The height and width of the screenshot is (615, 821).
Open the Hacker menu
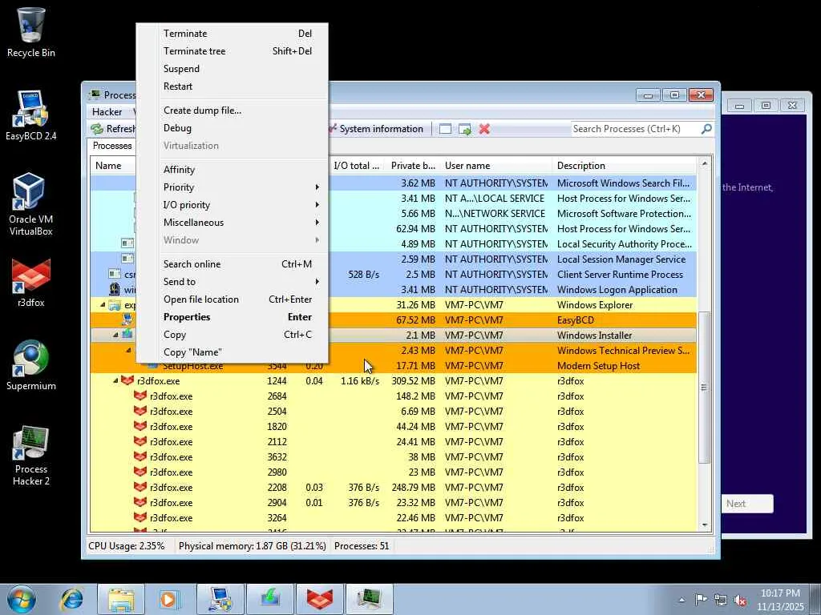107,112
